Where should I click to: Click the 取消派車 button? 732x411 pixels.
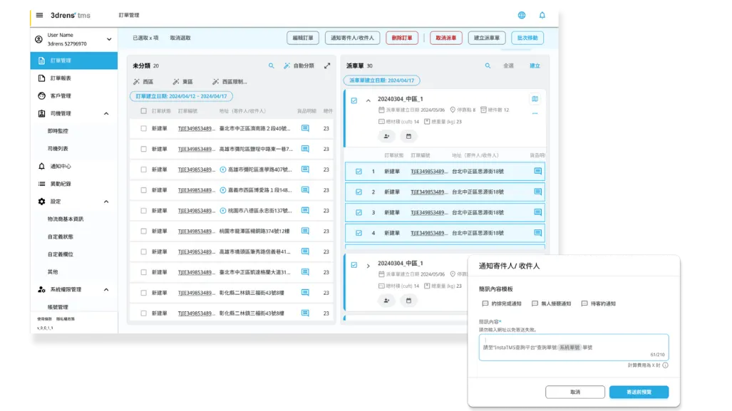(x=446, y=38)
